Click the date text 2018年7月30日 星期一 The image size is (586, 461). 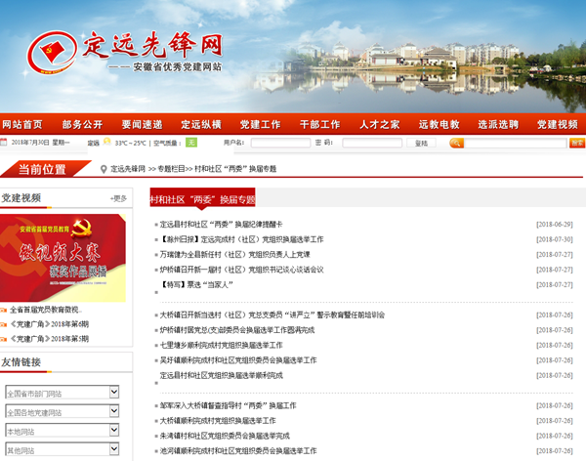40,143
